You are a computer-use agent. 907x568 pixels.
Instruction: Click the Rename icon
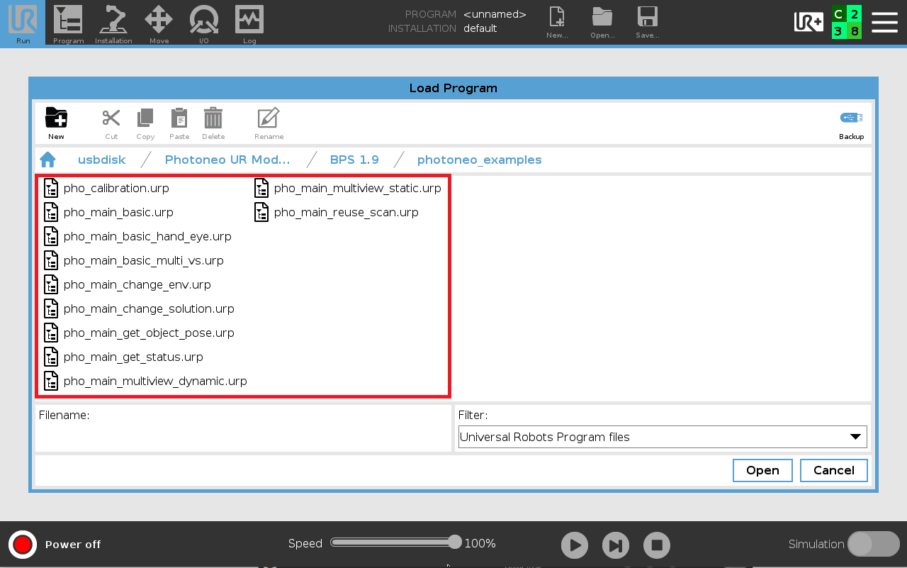tap(269, 123)
